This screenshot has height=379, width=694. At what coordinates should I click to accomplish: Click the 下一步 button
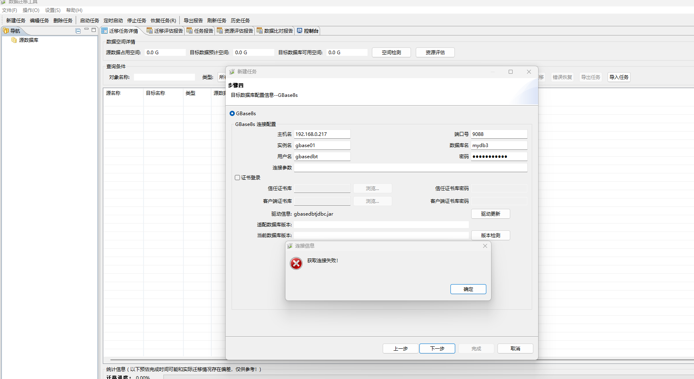[437, 349]
